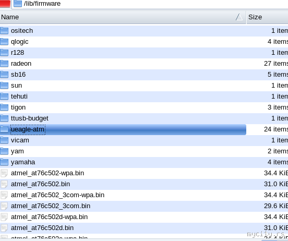The image size is (288, 241).
Task: Click the yamaha folder icon
Action: pos(4,162)
